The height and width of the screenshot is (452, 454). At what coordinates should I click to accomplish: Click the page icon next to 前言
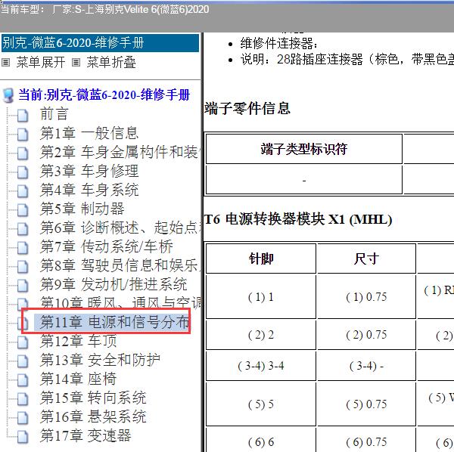pyautogui.click(x=23, y=115)
